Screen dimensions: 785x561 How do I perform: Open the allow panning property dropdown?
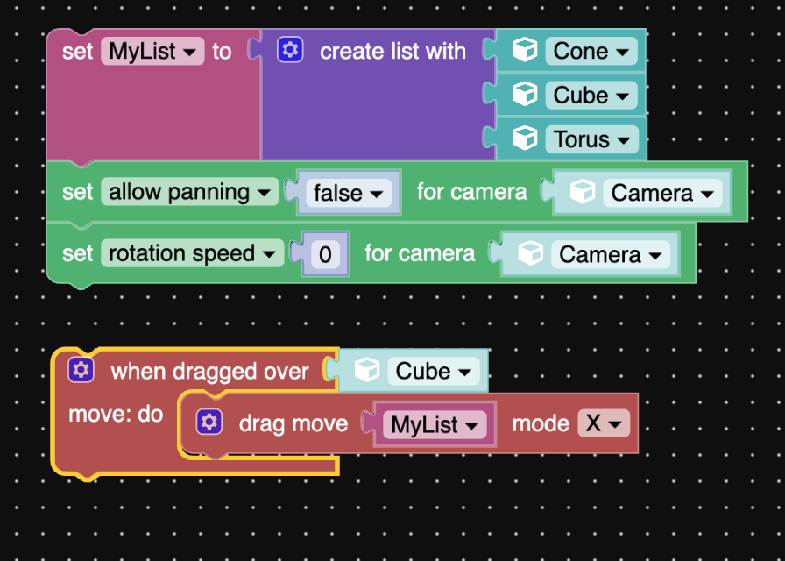(x=189, y=192)
